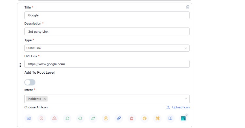Click Upload Icon link

click(x=181, y=107)
